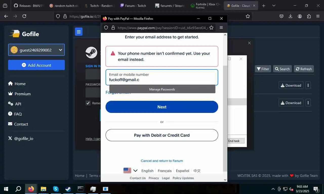Open notification center icon
Screen dimensions: 324x194
point(316,189)
